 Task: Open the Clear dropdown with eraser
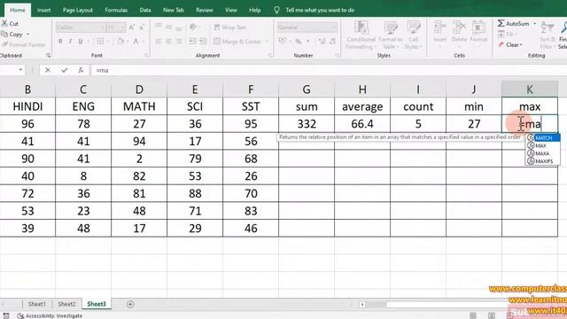[x=510, y=45]
